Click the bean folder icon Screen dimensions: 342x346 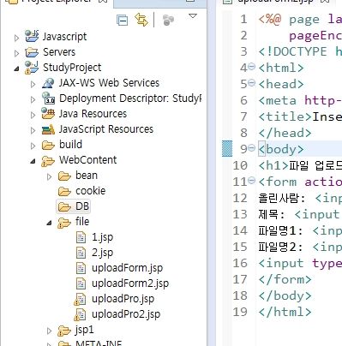tap(64, 176)
